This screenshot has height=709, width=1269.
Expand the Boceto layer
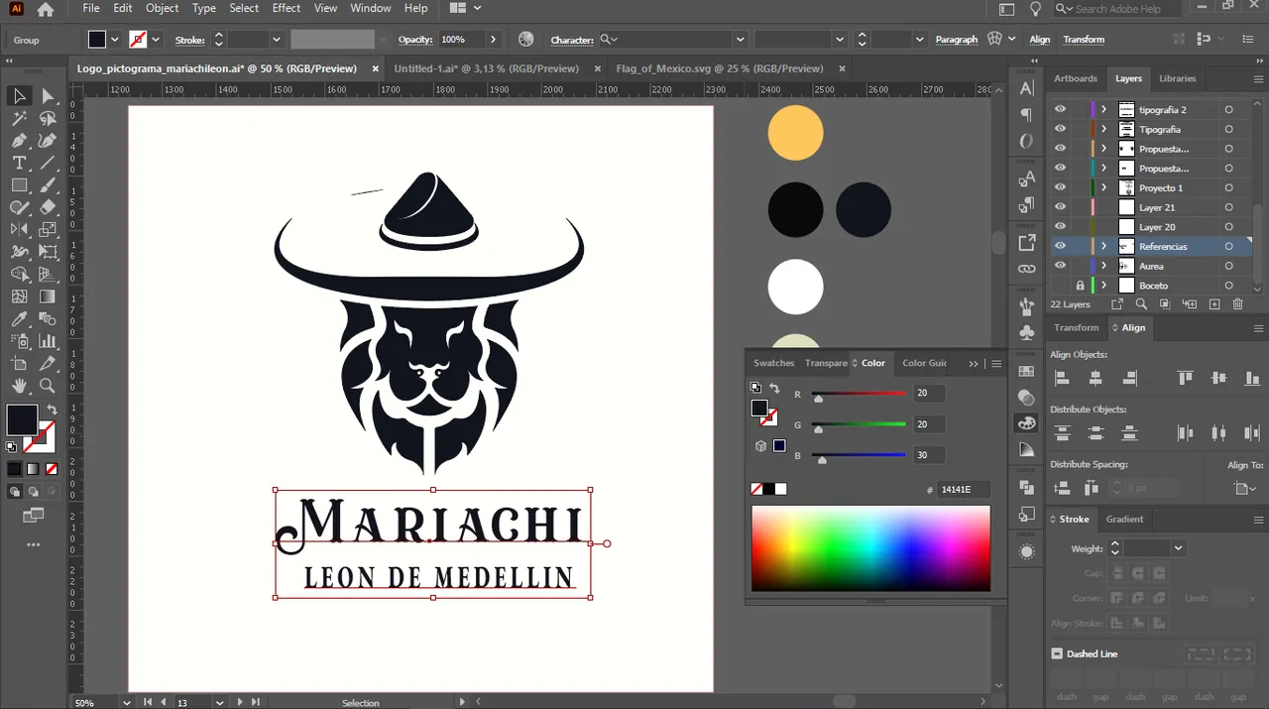click(1103, 286)
